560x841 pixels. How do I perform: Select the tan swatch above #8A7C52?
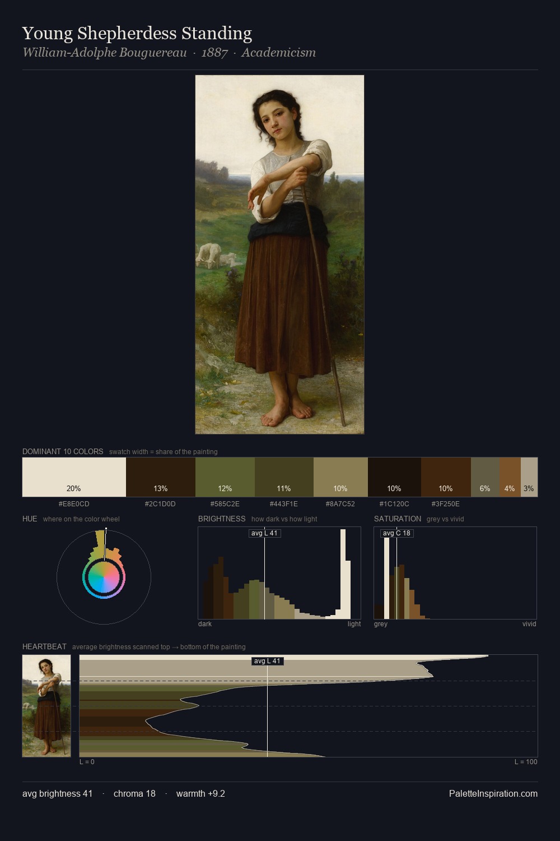tap(340, 477)
